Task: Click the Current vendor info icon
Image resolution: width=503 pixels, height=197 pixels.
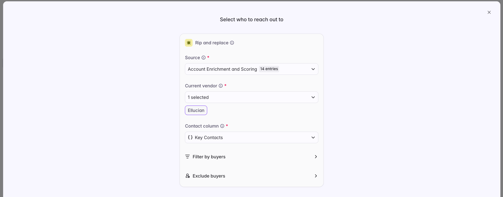Action: (x=221, y=86)
